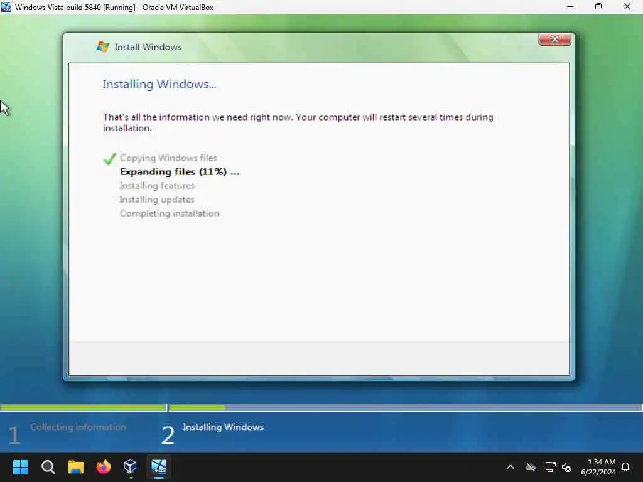Click the computer will restart information paragraph
The height and width of the screenshot is (482, 643).
[298, 122]
